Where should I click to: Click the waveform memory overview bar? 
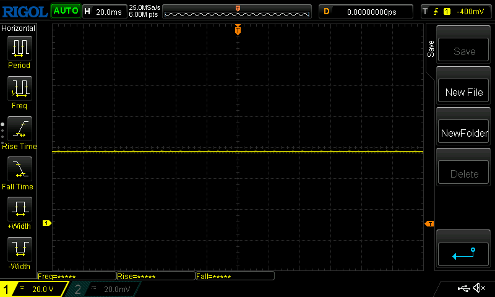coord(237,12)
